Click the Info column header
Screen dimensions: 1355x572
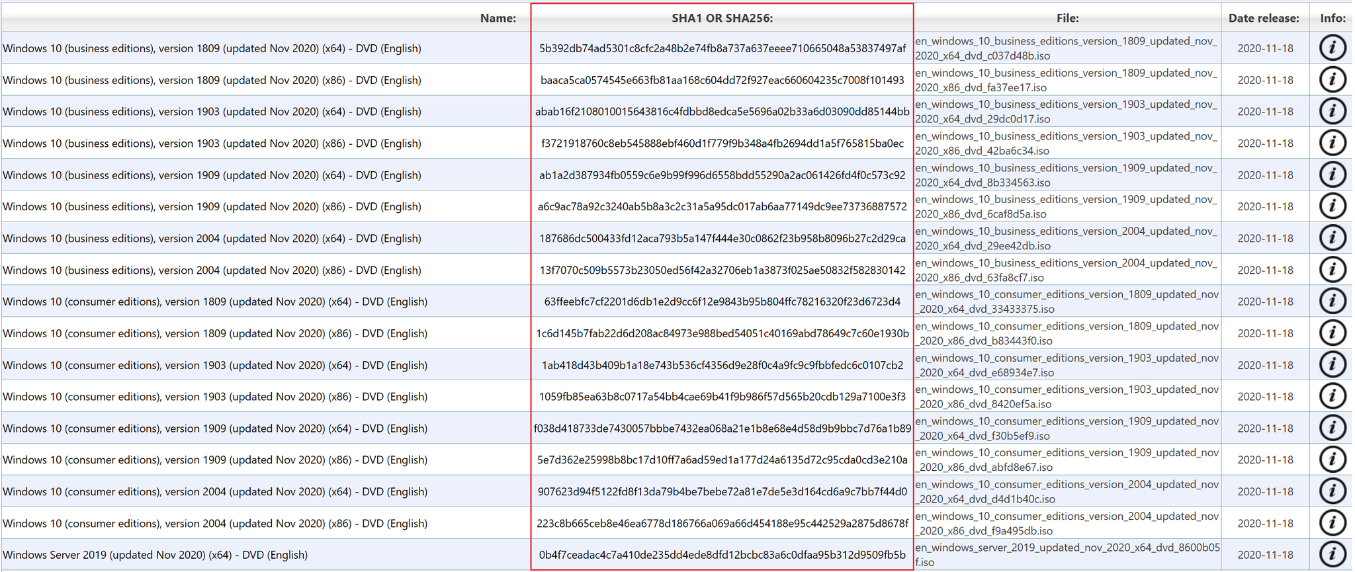tap(1333, 19)
